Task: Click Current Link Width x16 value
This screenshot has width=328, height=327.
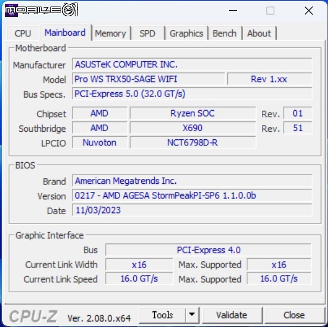Action: (139, 265)
